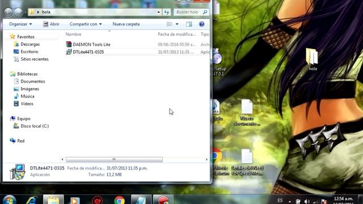This screenshot has width=363, height=204.
Task: Click the left scroll arrow
Action: (62, 159)
